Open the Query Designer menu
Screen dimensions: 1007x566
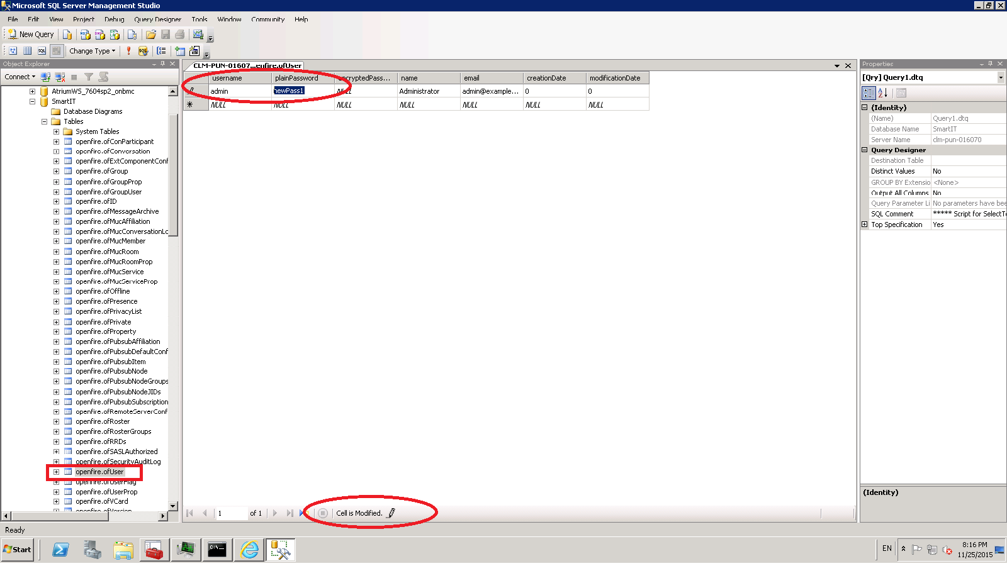[x=157, y=19]
